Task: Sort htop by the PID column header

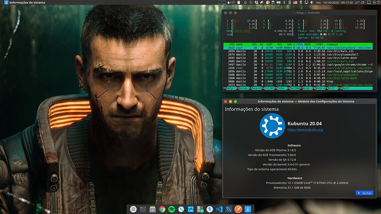Action: [x=232, y=45]
